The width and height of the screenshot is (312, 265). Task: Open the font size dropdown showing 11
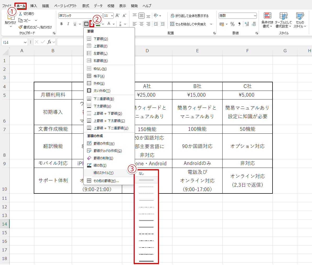point(112,16)
